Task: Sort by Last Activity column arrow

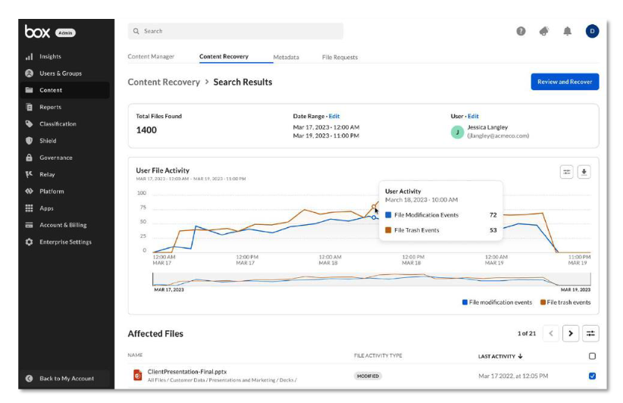Action: [x=520, y=356]
